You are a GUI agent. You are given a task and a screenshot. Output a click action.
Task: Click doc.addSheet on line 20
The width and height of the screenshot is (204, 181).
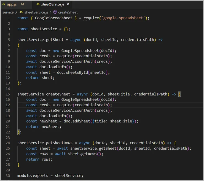coord(77,121)
